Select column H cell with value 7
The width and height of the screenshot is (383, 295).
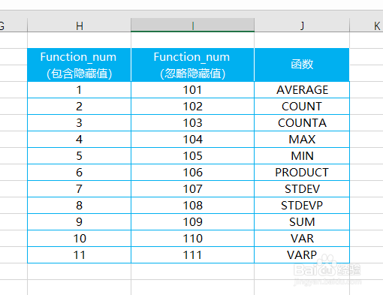click(79, 189)
